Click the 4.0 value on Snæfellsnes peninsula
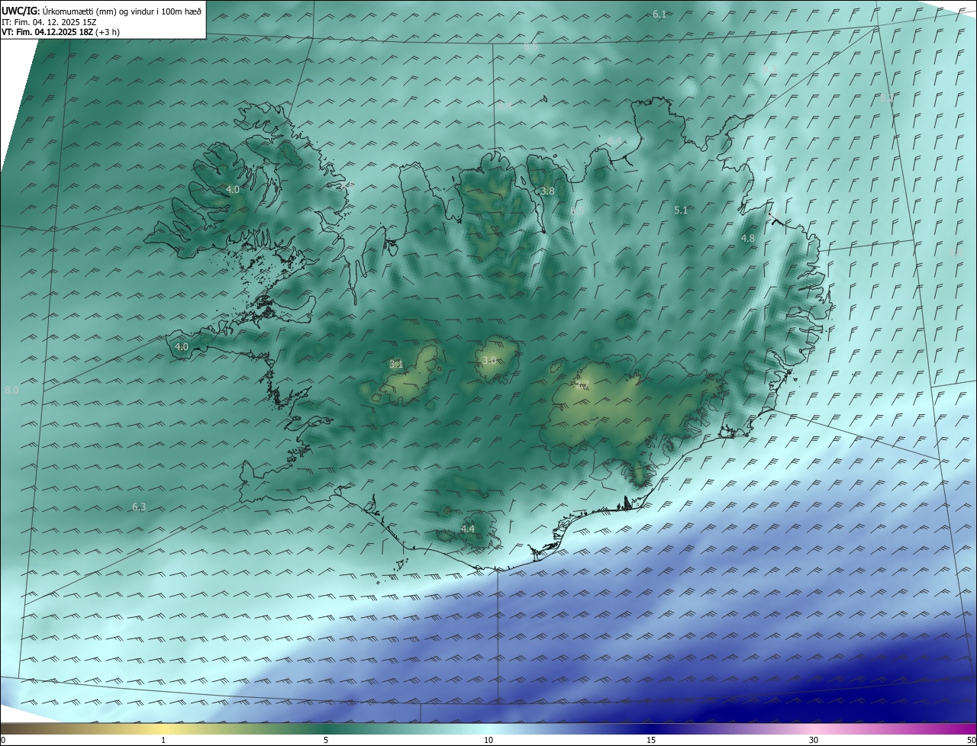This screenshot has width=977, height=746. (x=182, y=346)
